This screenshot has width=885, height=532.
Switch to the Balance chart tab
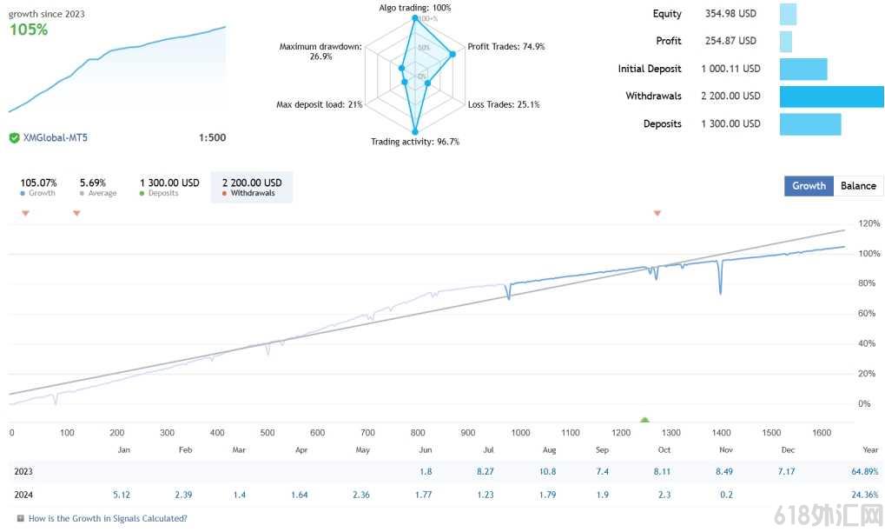(858, 186)
